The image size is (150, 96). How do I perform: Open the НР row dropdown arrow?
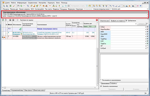[146, 46]
